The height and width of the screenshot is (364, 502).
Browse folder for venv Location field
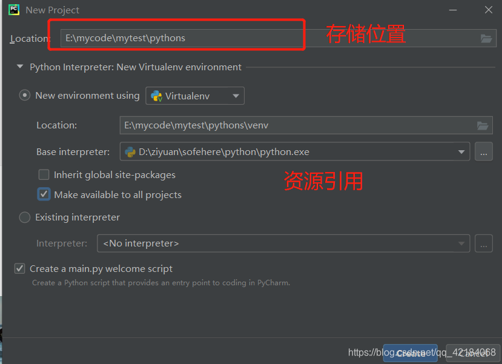point(483,125)
